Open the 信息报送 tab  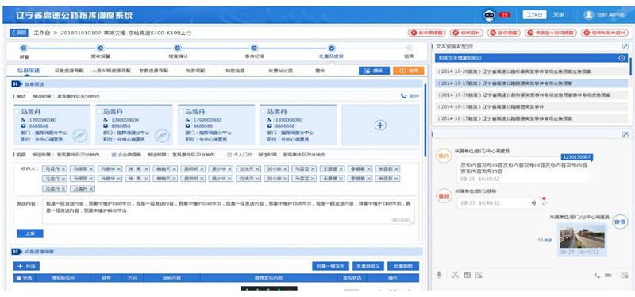[28, 71]
